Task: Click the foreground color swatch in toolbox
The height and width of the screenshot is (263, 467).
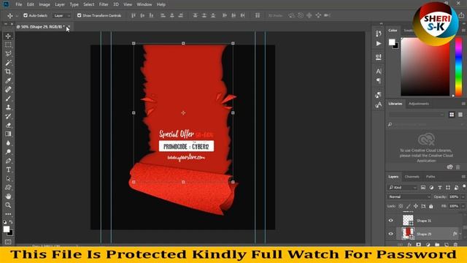Action: click(x=7, y=229)
